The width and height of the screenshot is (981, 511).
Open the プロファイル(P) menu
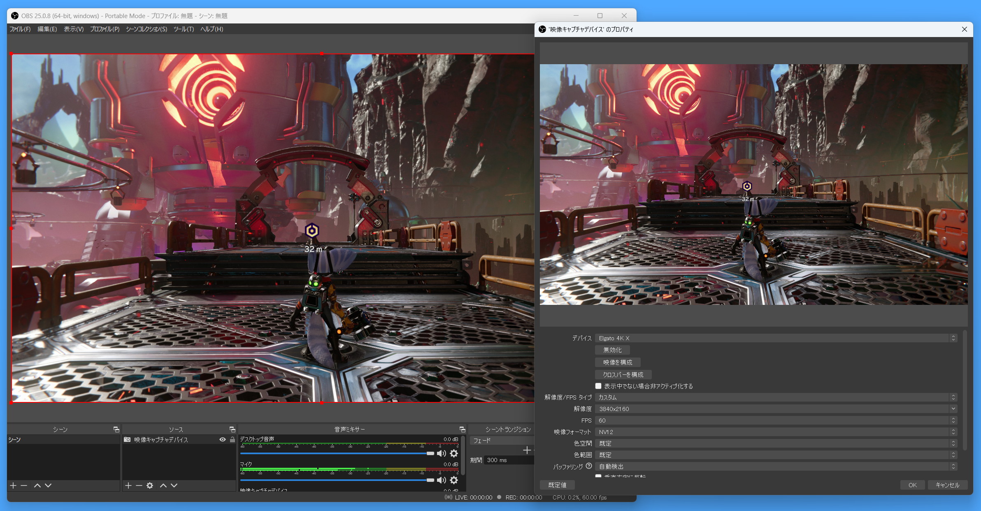[x=105, y=29]
